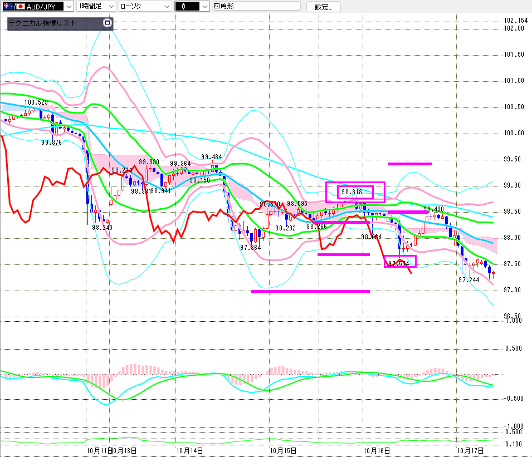
Task: Expand the テクニカル指標リスト panel with its square icon
Action: click(x=108, y=23)
